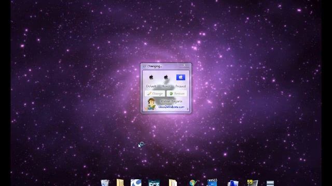Click the Restore button

click(176, 94)
